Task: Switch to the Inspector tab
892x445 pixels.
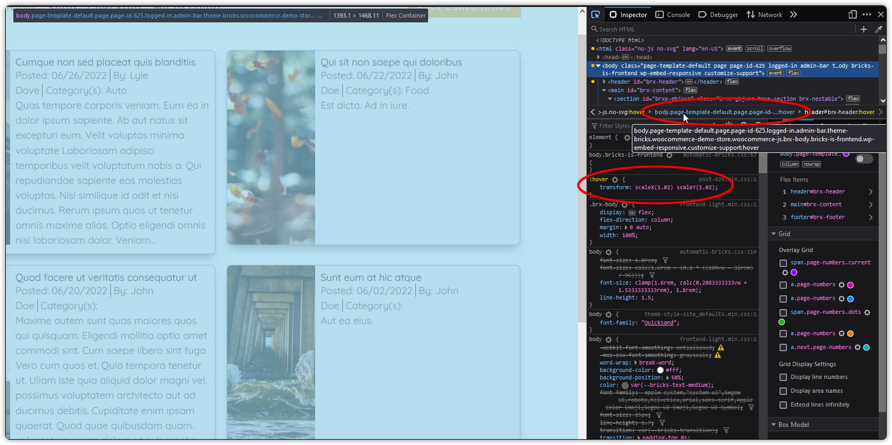Action: click(628, 14)
